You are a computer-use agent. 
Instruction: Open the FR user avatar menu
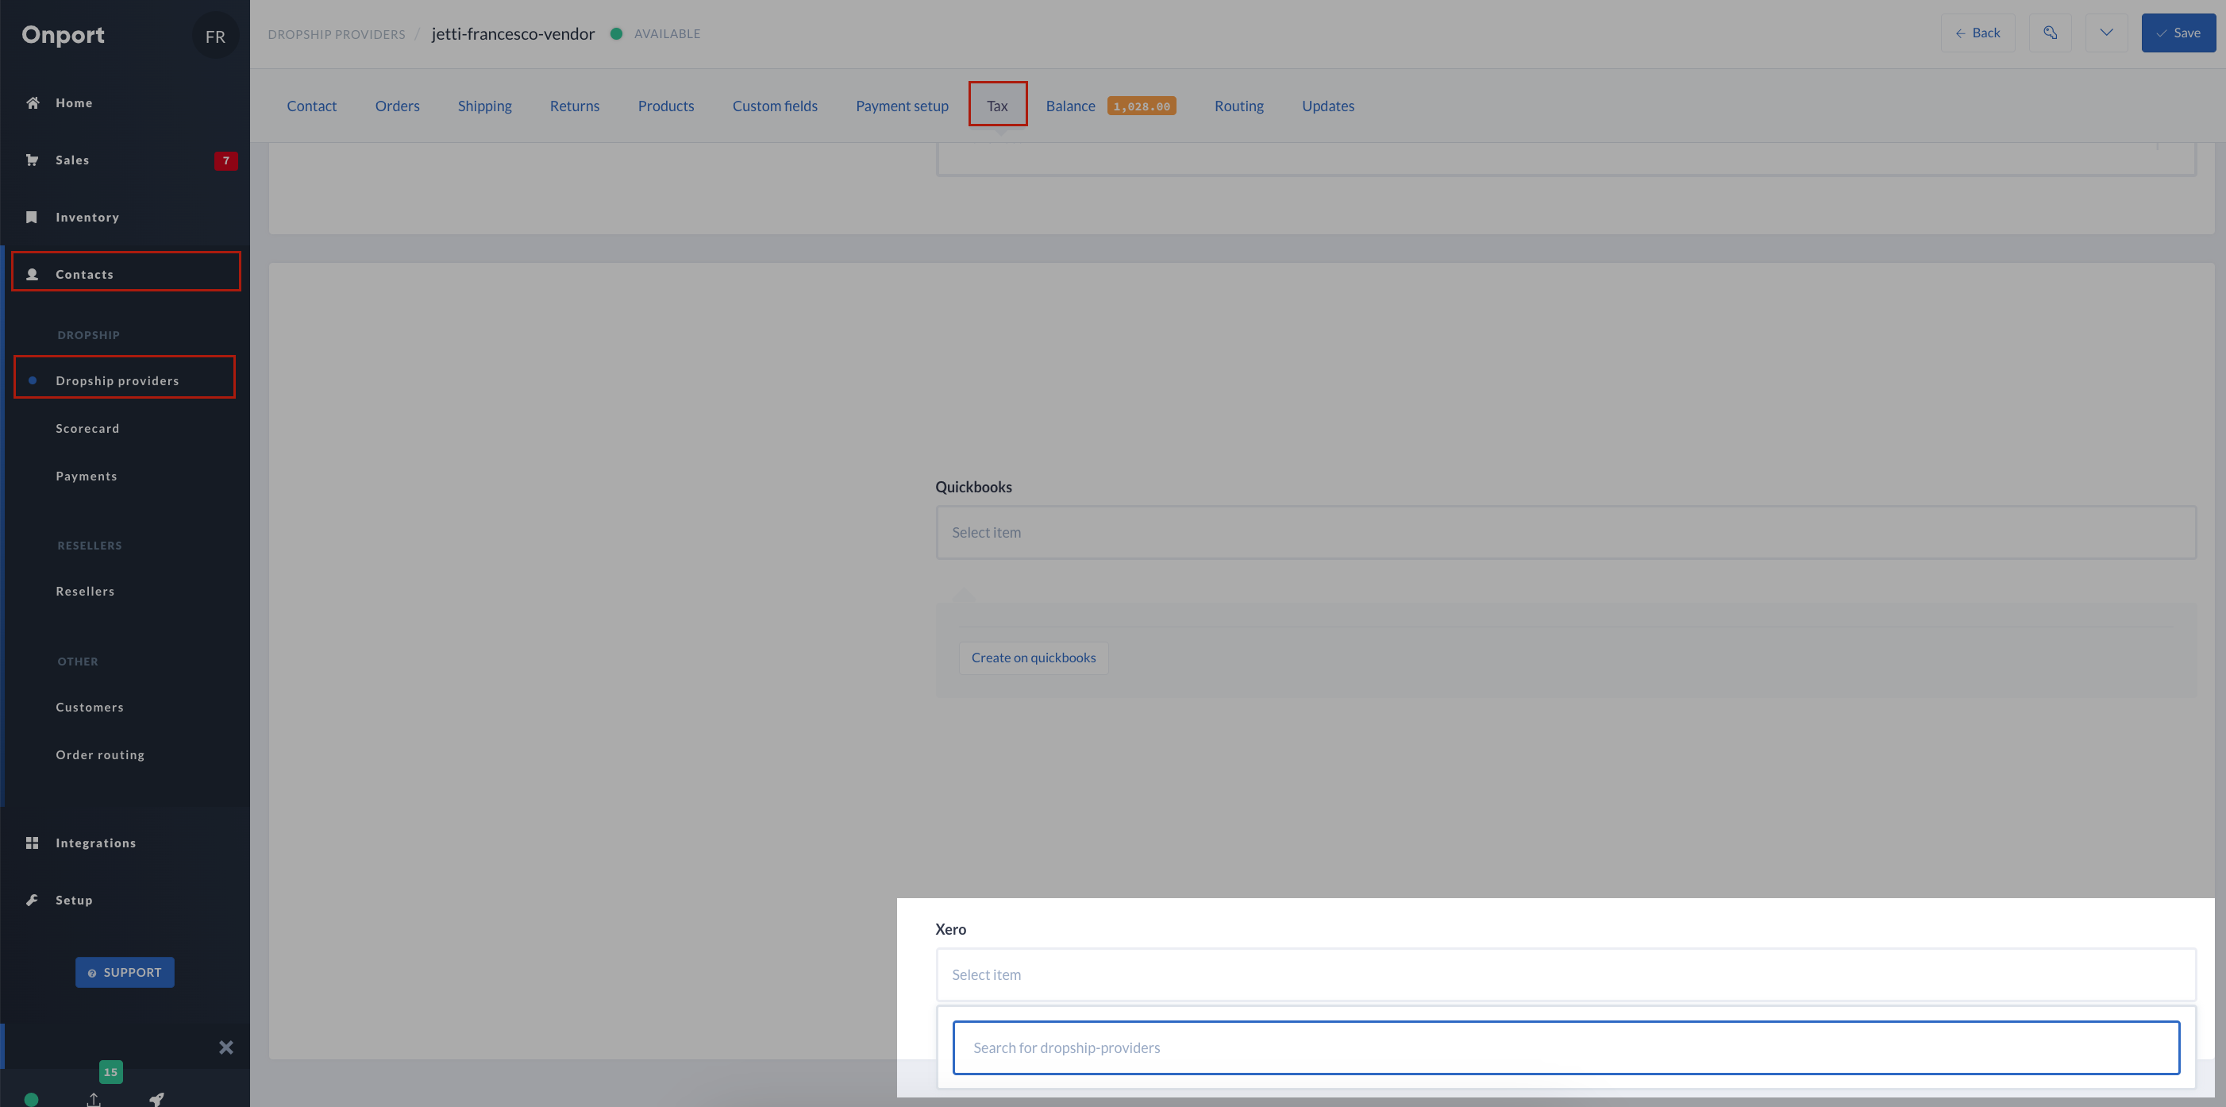[x=215, y=37]
